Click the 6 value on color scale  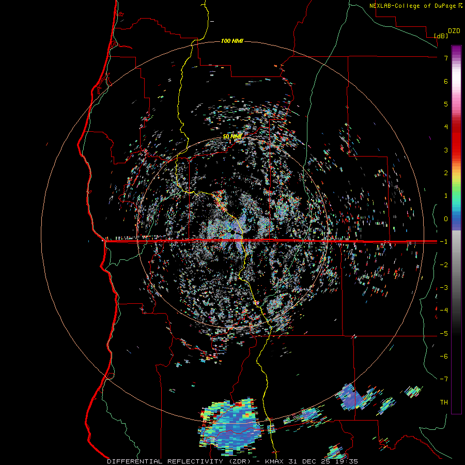(446, 81)
